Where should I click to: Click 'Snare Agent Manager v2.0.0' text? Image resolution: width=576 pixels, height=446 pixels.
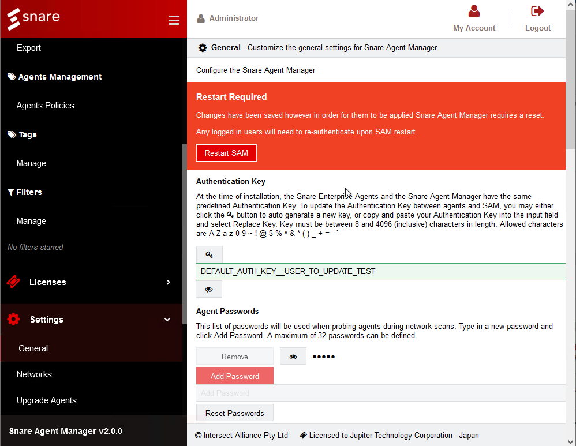pos(66,431)
